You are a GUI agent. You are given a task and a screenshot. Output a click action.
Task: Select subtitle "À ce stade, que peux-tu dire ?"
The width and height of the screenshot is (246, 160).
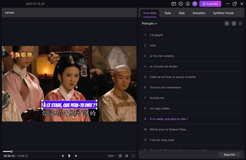pyautogui.click(x=191, y=119)
